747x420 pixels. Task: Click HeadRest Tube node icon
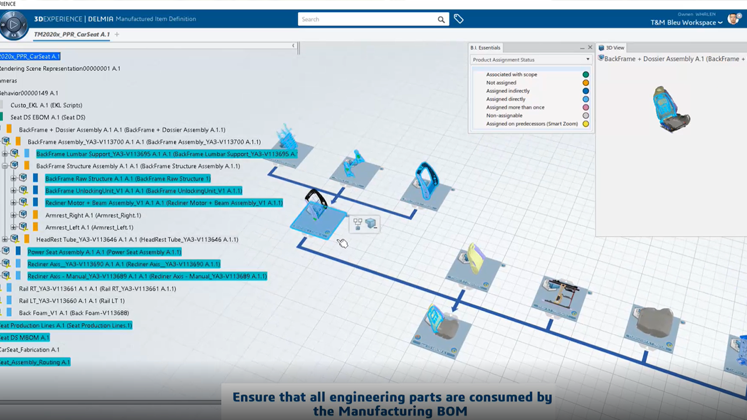(x=15, y=240)
